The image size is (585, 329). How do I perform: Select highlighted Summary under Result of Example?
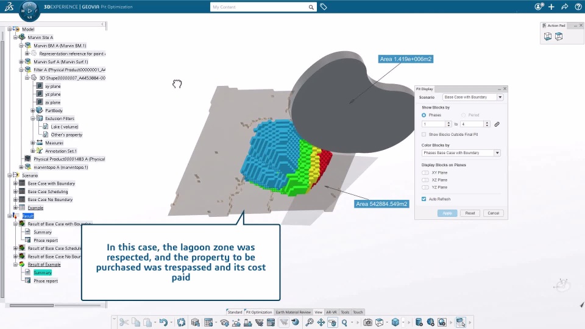tap(43, 273)
